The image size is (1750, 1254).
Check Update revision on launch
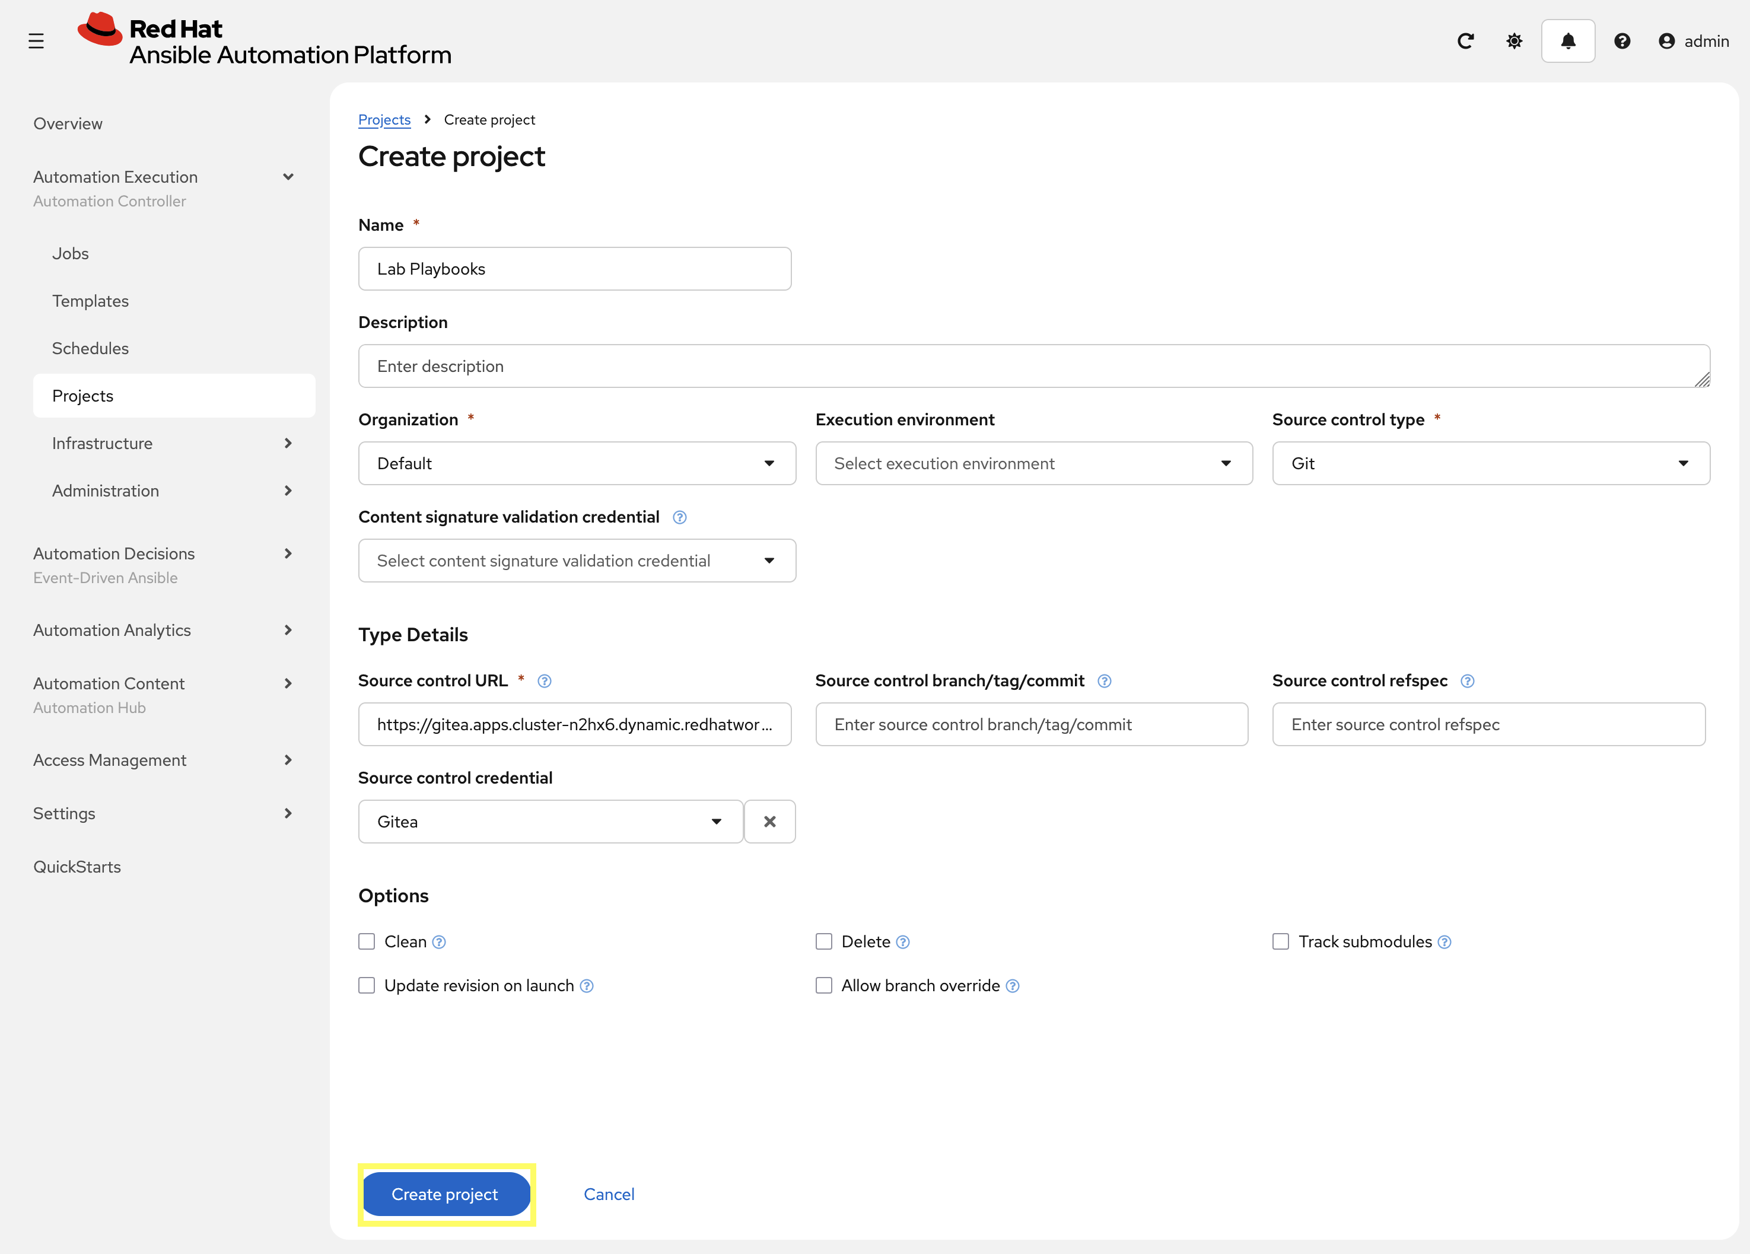(367, 985)
